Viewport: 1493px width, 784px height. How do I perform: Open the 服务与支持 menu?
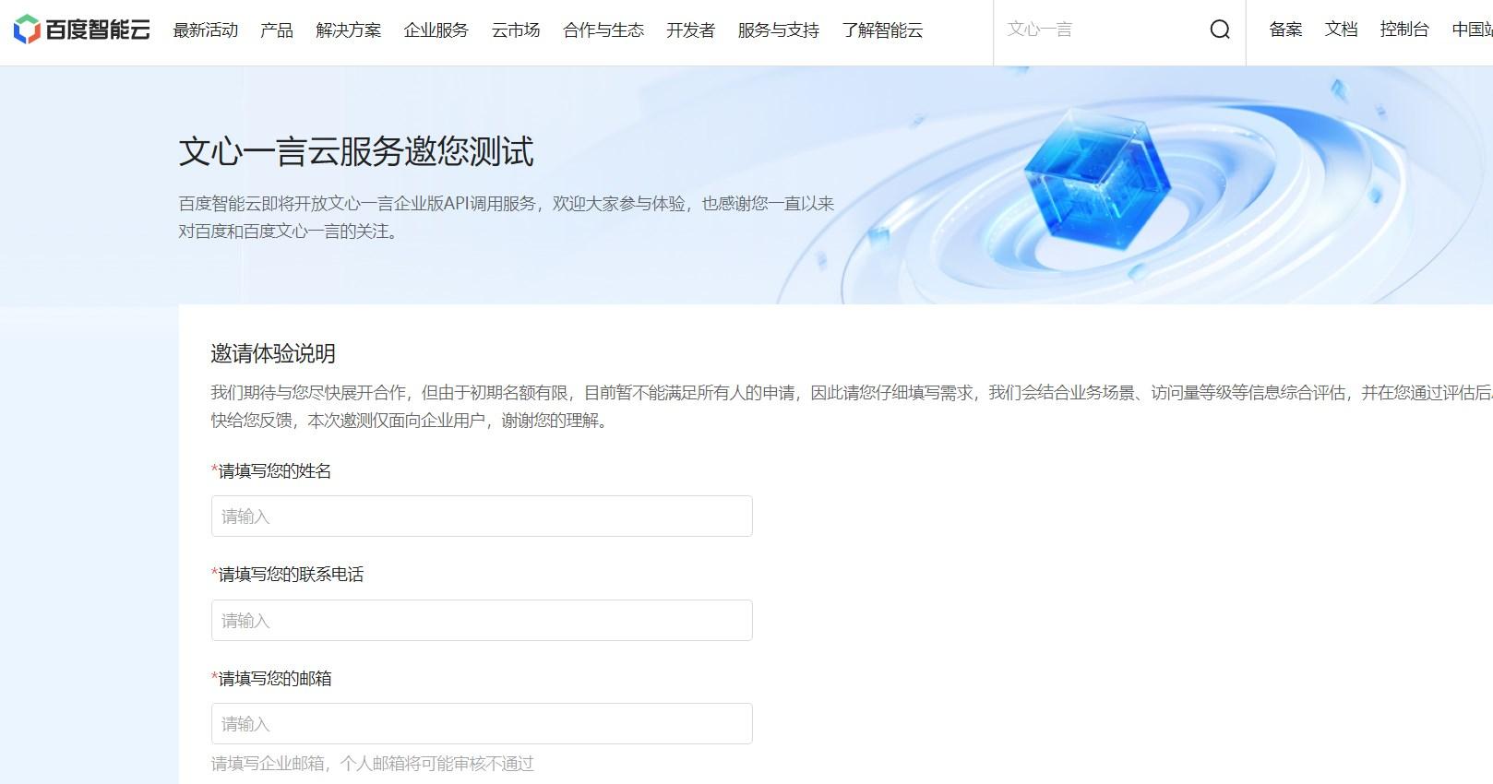(778, 30)
